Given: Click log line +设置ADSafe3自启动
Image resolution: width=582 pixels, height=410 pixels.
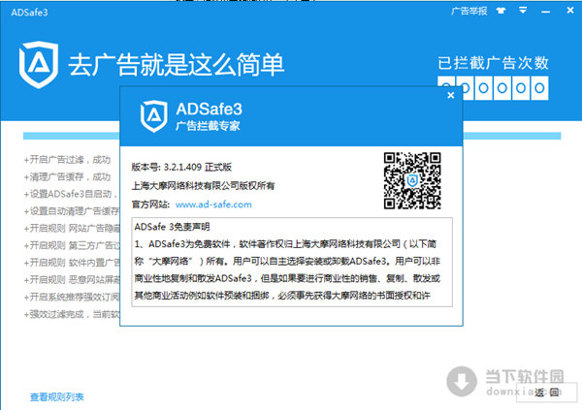Looking at the screenshot, I should coord(71,194).
